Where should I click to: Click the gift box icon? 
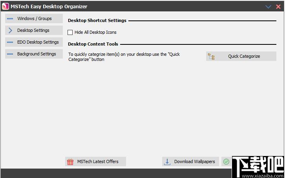70,161
